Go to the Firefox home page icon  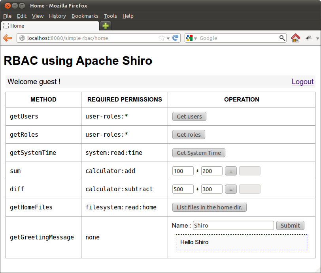pyautogui.click(x=295, y=38)
